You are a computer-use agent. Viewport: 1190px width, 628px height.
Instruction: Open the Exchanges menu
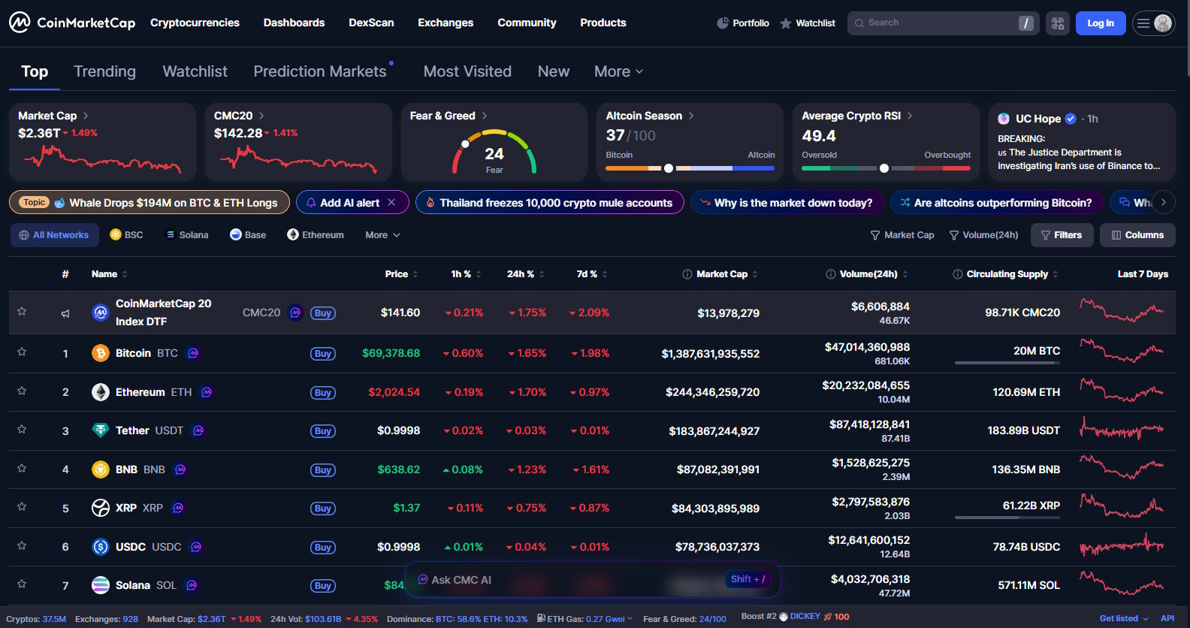(x=445, y=23)
